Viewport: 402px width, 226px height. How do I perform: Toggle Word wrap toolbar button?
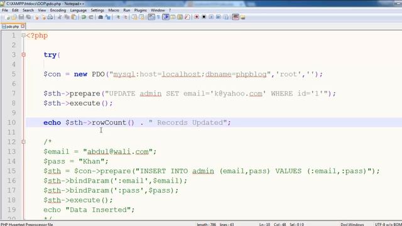[x=151, y=17]
